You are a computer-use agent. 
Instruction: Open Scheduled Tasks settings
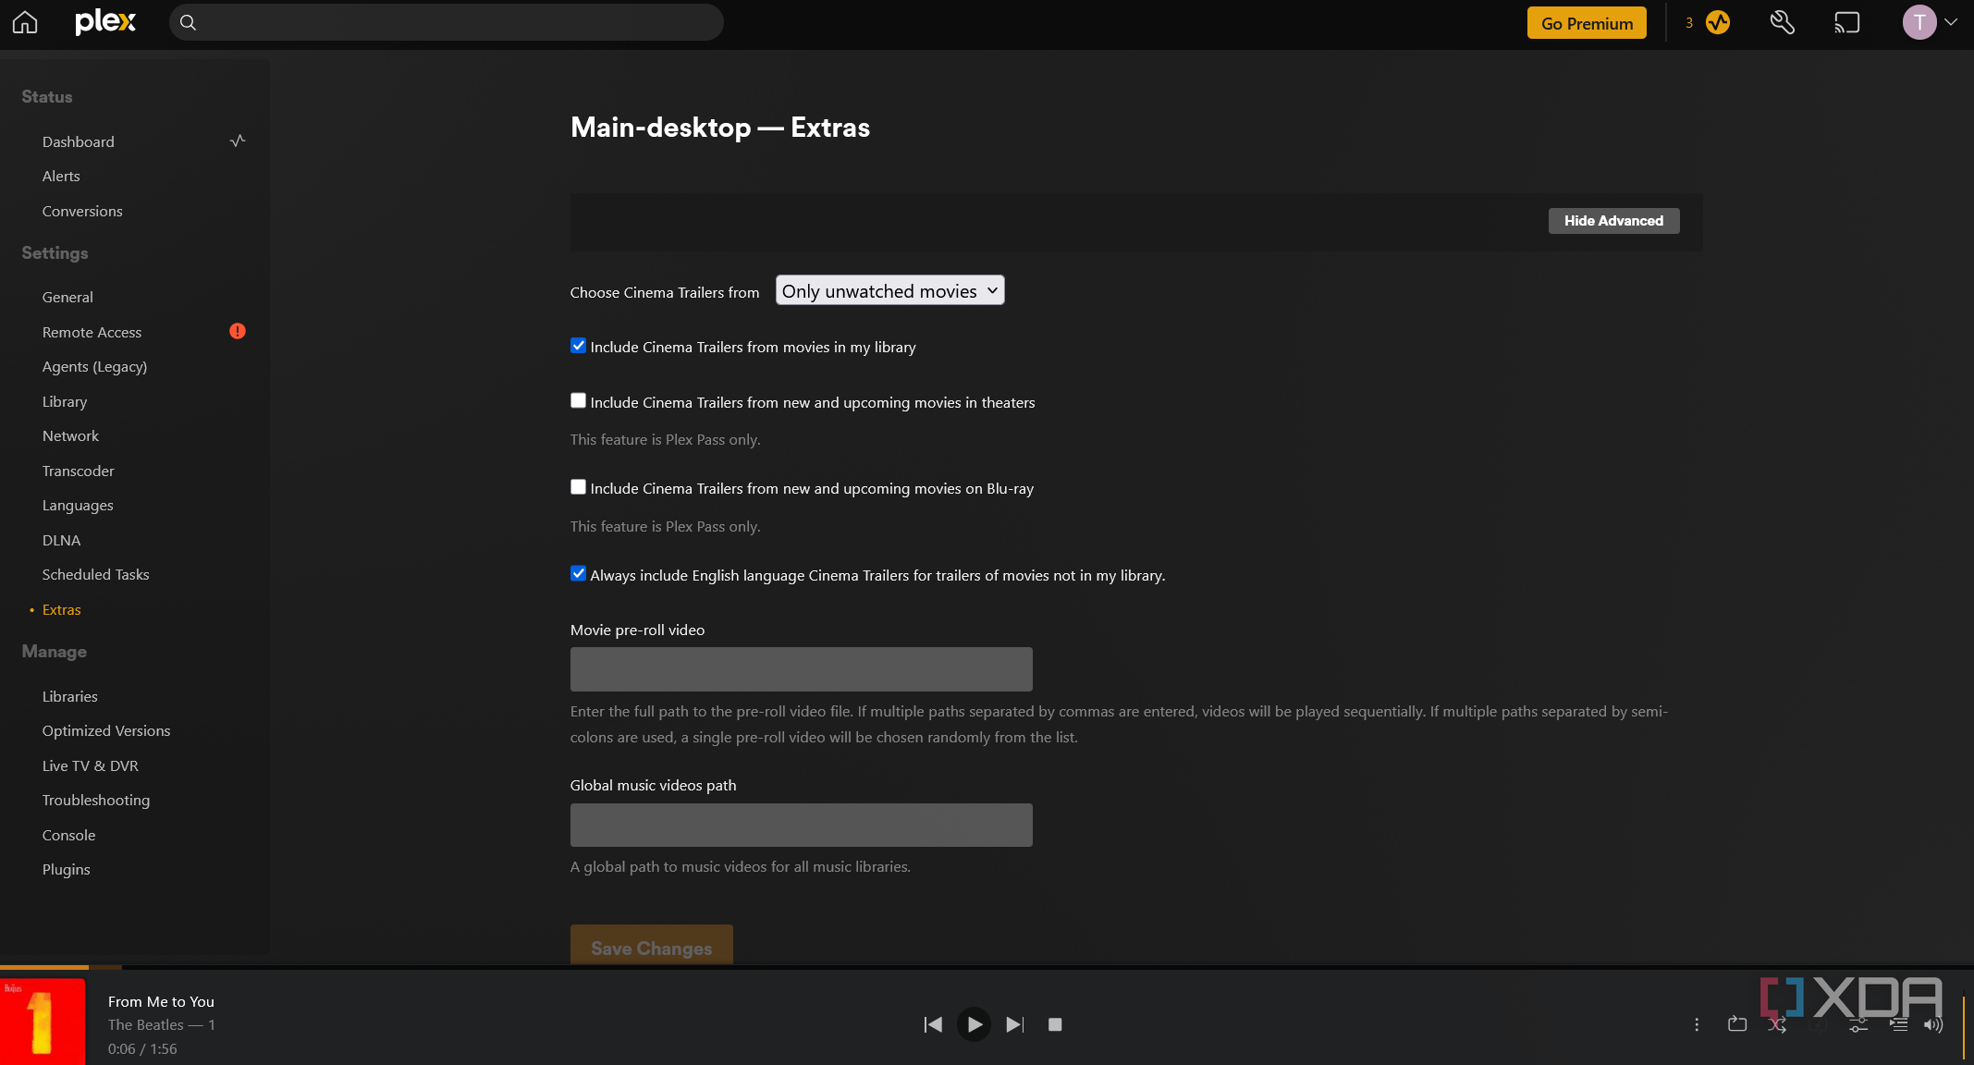tap(95, 574)
